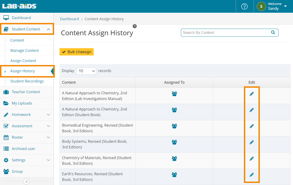
Task: Open the records per page dropdown
Action: 86,71
